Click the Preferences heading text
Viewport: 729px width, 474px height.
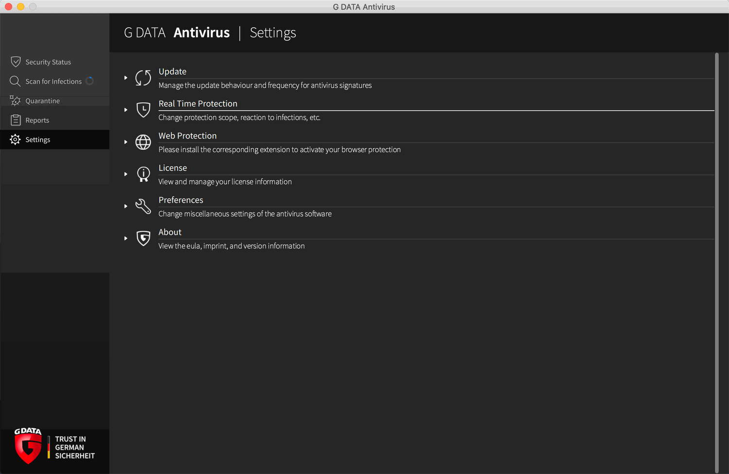pos(181,200)
